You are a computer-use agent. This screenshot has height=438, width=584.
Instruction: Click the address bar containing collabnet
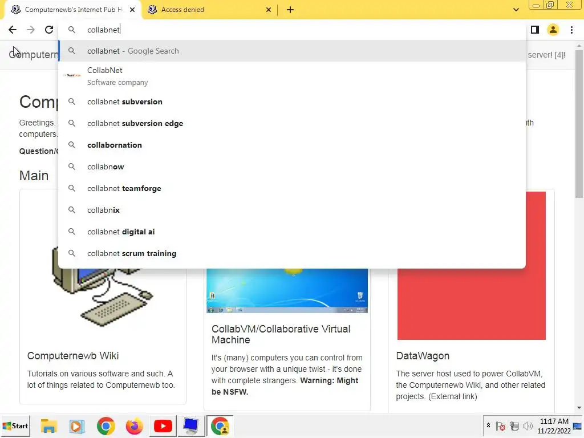pos(292,30)
